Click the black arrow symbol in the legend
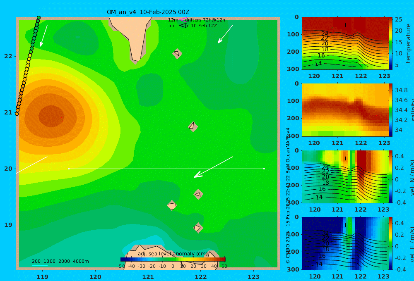The height and width of the screenshot is (281, 414). [183, 25]
